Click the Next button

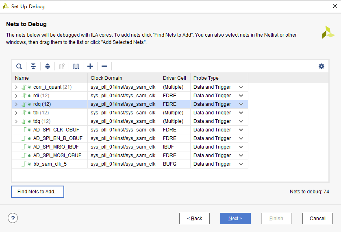235,219
